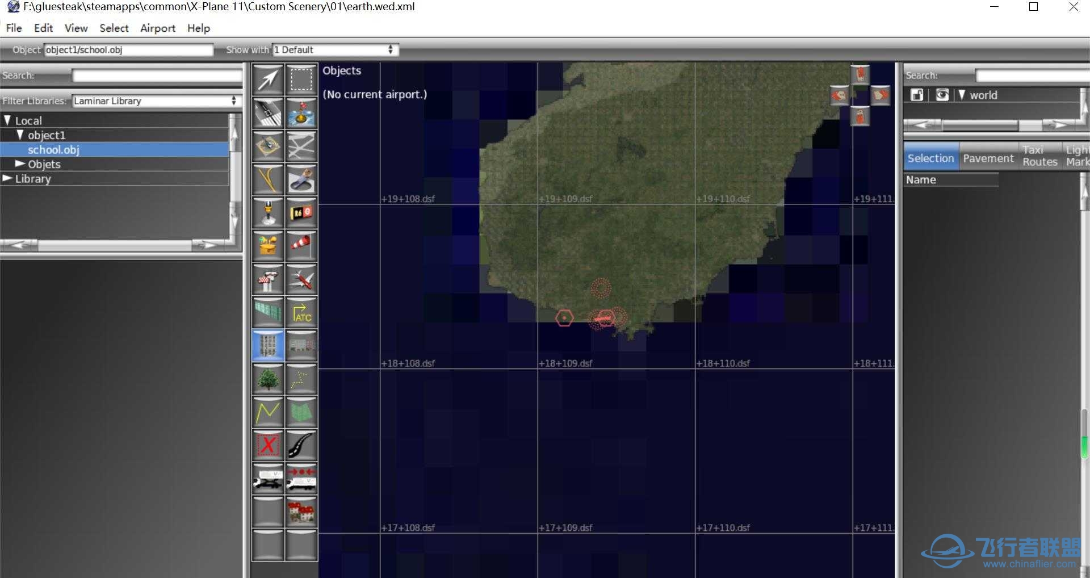1090x578 pixels.
Task: Select the Light Fixture tool
Action: point(267,212)
